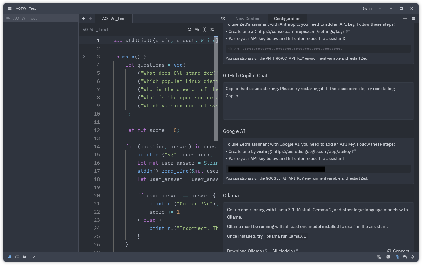Open the collaboration panel people icon
This screenshot has width=422, height=265.
pyautogui.click(x=24, y=257)
